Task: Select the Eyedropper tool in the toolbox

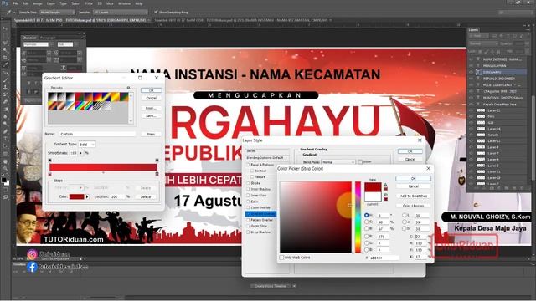Action: [x=5, y=64]
